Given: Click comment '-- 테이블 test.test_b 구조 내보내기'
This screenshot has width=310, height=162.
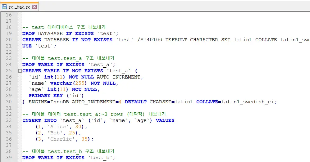Looking at the screenshot, I should pyautogui.click(x=68, y=151).
